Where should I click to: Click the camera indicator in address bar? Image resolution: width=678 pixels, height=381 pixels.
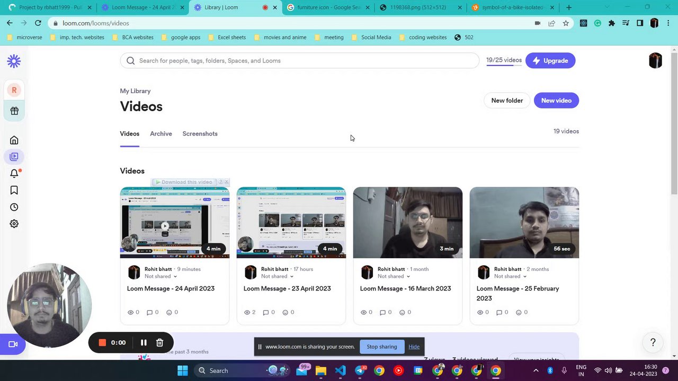[x=538, y=23]
